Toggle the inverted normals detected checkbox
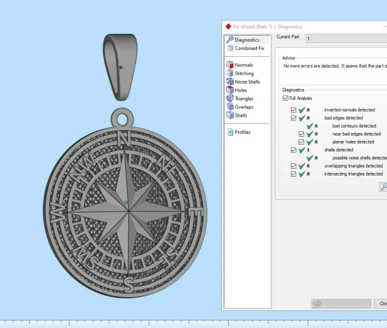 point(293,110)
